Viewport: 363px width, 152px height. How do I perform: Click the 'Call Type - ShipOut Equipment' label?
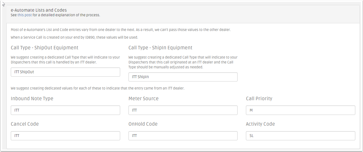click(x=45, y=48)
